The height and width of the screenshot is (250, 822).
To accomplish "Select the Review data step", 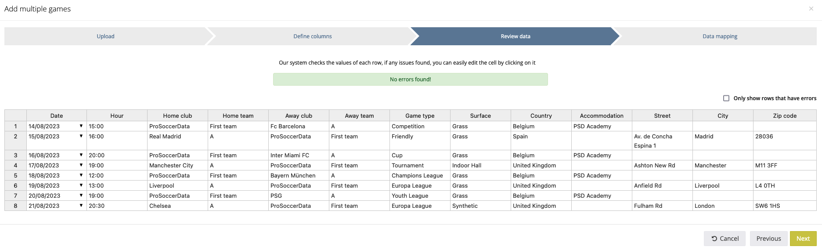I will click(516, 36).
